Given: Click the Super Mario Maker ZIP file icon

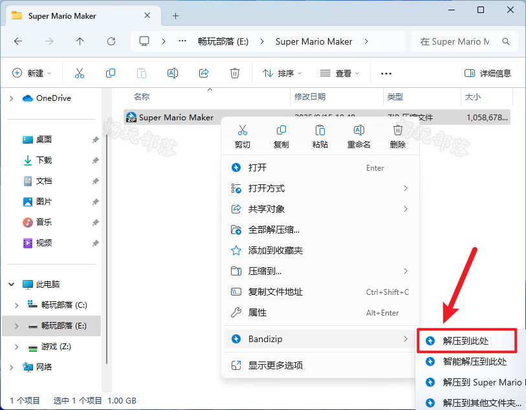Looking at the screenshot, I should coord(131,117).
